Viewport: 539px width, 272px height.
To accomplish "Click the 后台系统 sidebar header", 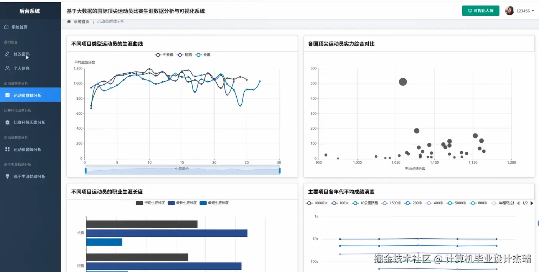I will point(30,11).
